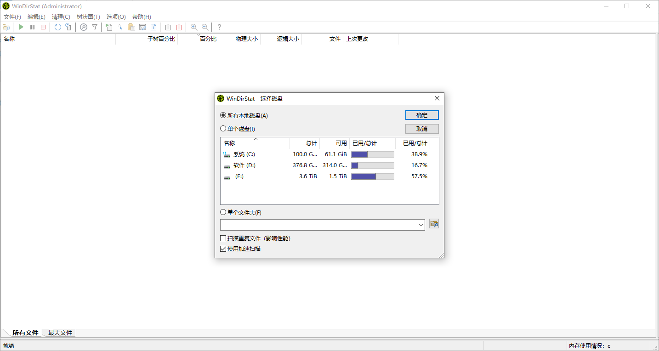Open the 选项 menu
This screenshot has height=351, width=659.
click(115, 17)
